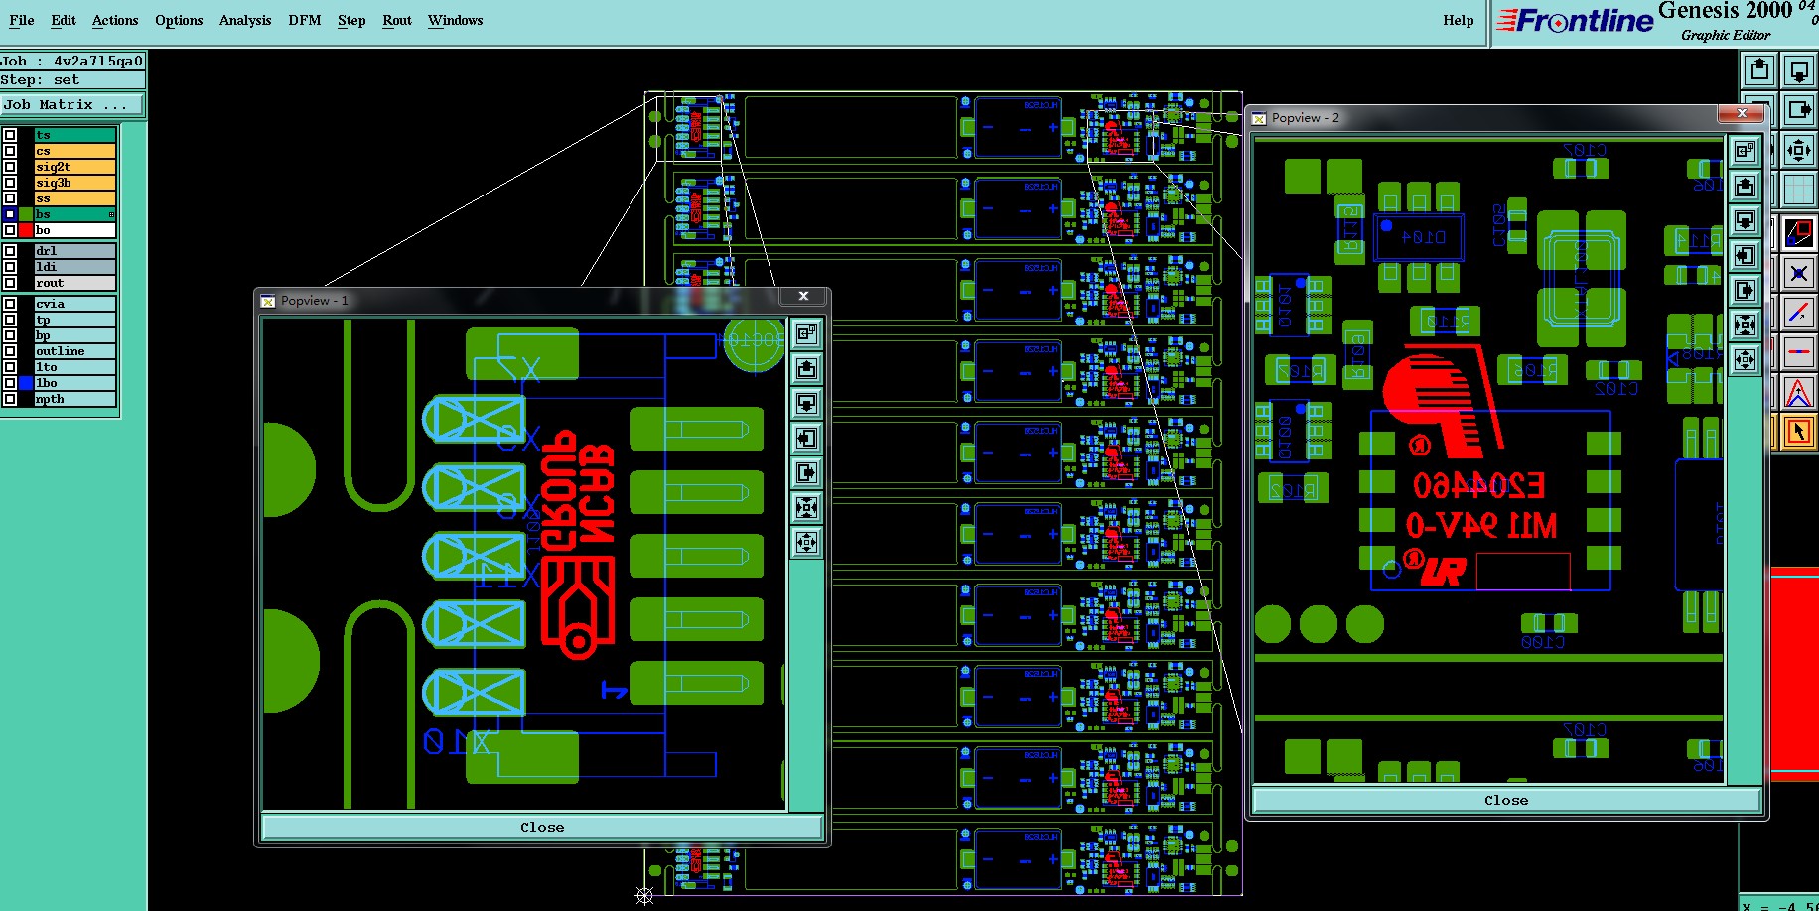Select the tp layer name
The width and height of the screenshot is (1819, 911).
75,320
